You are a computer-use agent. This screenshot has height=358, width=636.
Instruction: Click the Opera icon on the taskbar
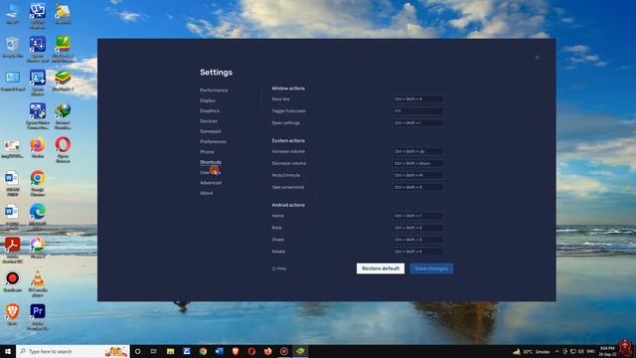[251, 351]
